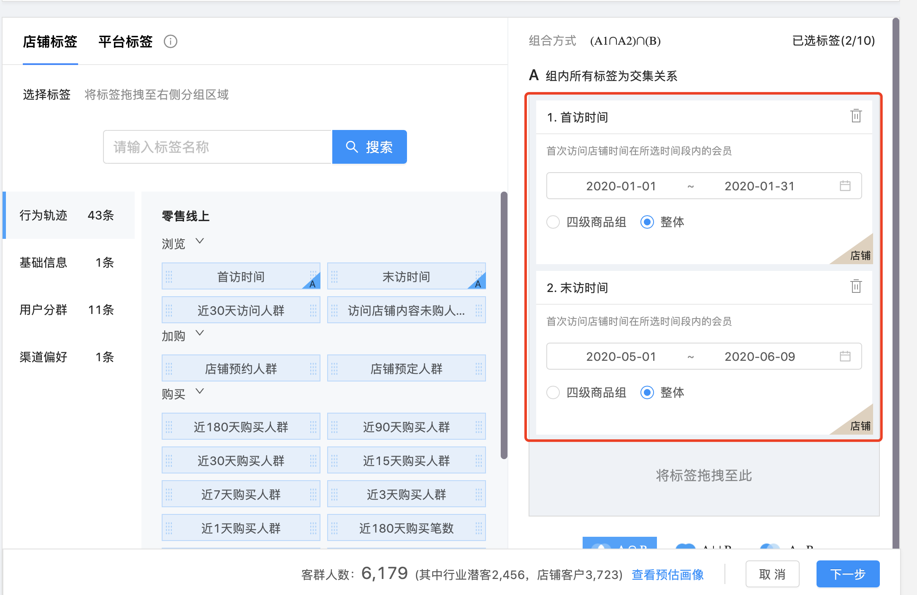Click the 2020-05-01 start date field
This screenshot has width=917, height=595.
click(x=621, y=357)
